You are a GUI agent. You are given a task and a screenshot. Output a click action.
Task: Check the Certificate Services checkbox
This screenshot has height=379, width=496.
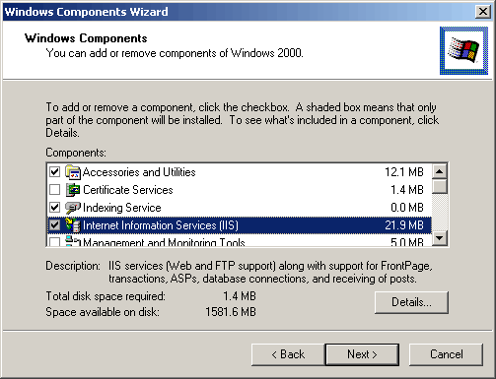54,190
